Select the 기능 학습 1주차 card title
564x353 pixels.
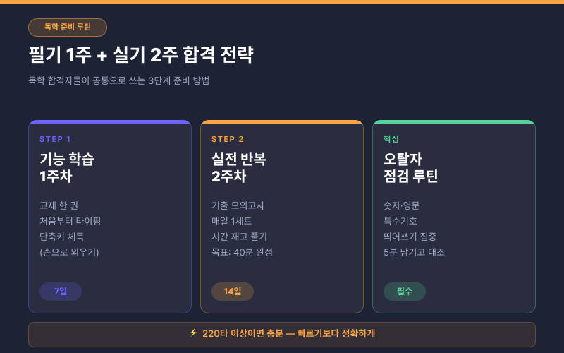point(67,167)
